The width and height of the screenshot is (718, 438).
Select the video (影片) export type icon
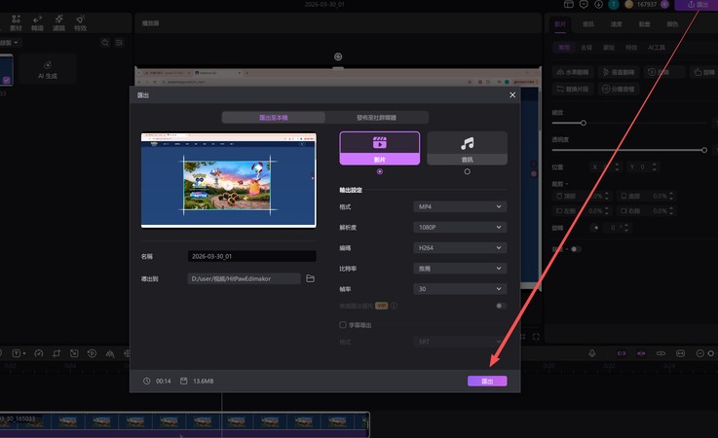[x=379, y=144]
